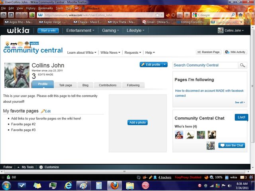Switch to the Contributions tab
This screenshot has width=255, height=191.
(x=108, y=85)
